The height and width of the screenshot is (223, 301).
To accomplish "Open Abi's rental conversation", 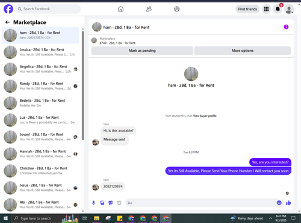I will point(40,205).
